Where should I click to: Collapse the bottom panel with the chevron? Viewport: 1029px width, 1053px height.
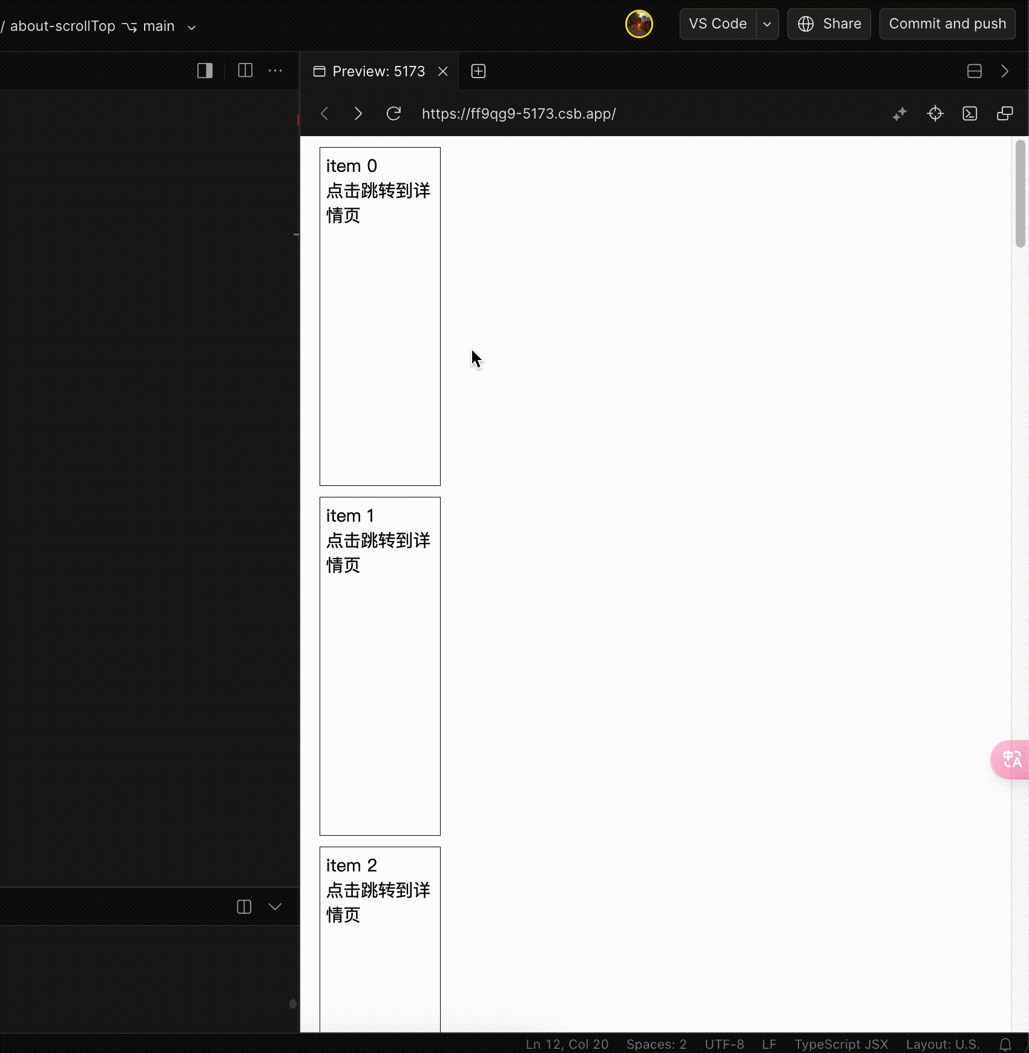click(275, 907)
